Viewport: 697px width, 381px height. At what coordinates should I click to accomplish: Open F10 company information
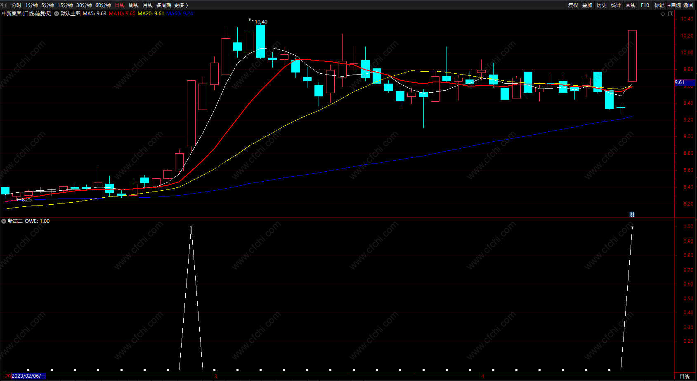[645, 5]
